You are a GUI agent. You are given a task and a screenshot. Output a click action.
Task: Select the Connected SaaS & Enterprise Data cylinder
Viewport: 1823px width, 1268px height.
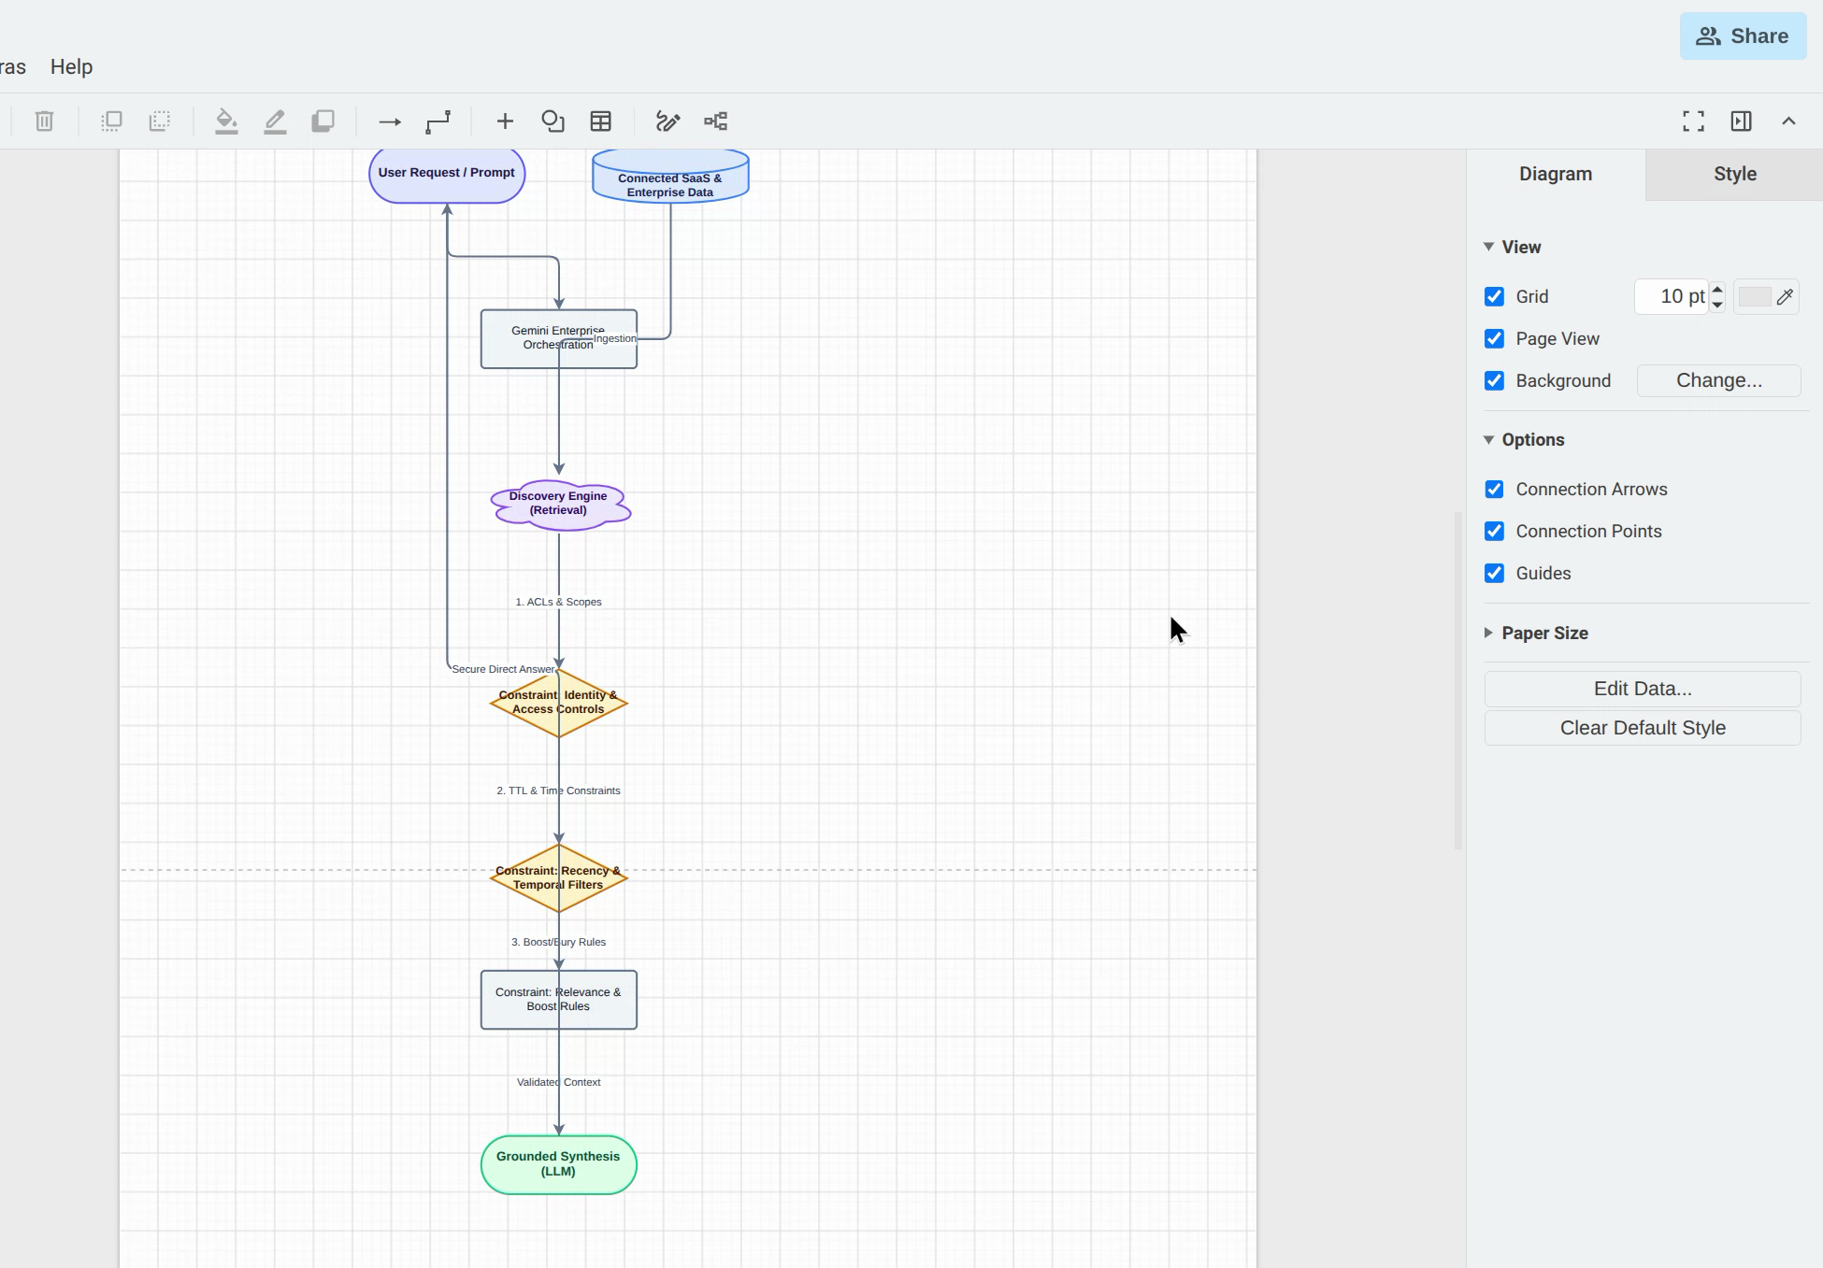pyautogui.click(x=670, y=176)
